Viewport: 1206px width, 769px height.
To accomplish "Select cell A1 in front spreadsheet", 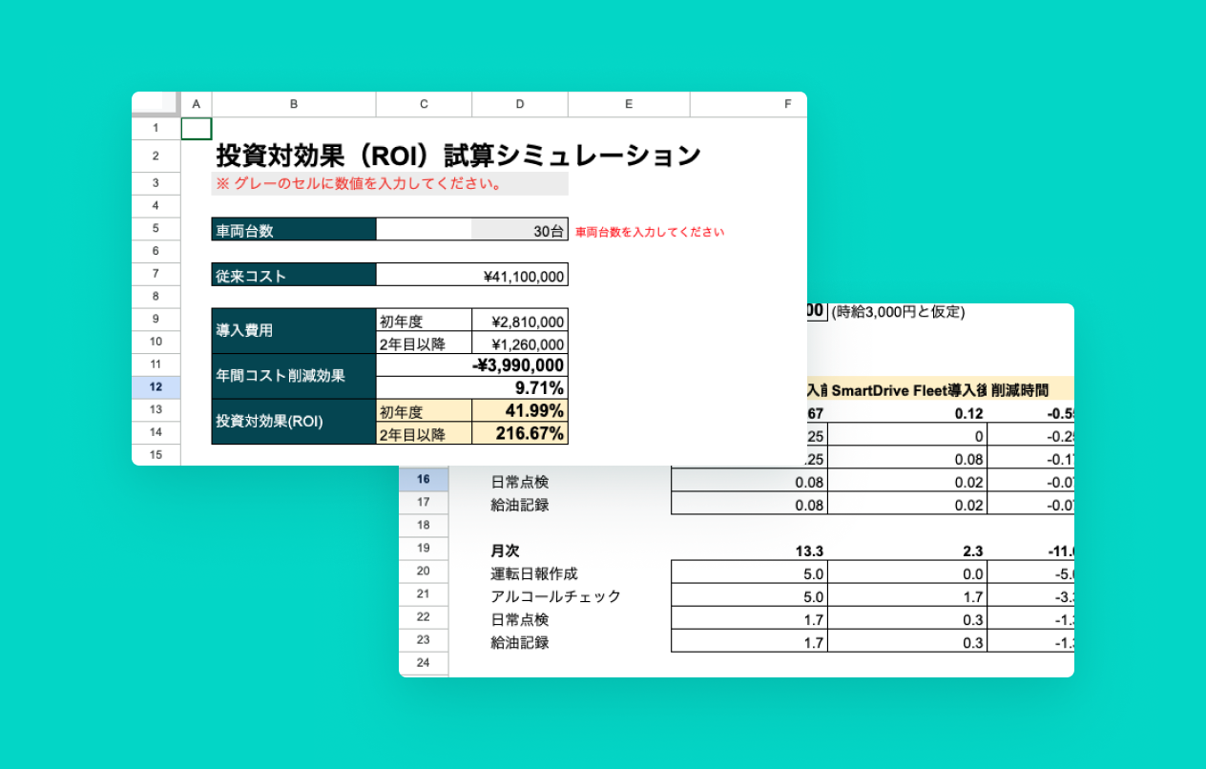I will click(197, 129).
